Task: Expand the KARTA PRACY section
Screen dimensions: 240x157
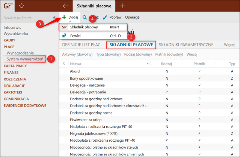Action: point(15,66)
